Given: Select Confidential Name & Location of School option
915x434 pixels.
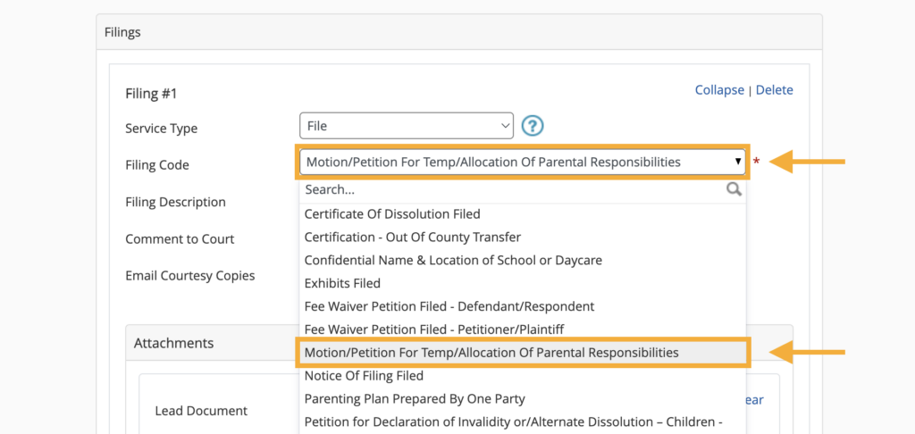Looking at the screenshot, I should click(453, 261).
